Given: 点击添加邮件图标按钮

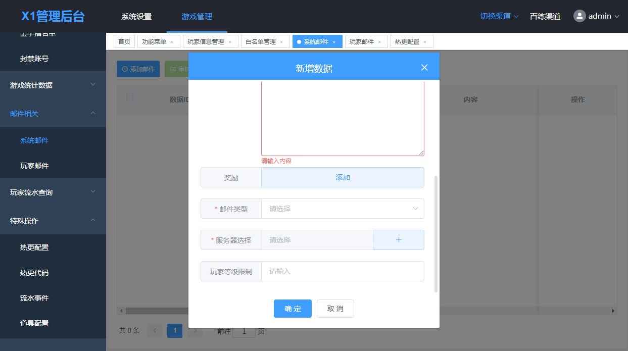Looking at the screenshot, I should point(124,68).
